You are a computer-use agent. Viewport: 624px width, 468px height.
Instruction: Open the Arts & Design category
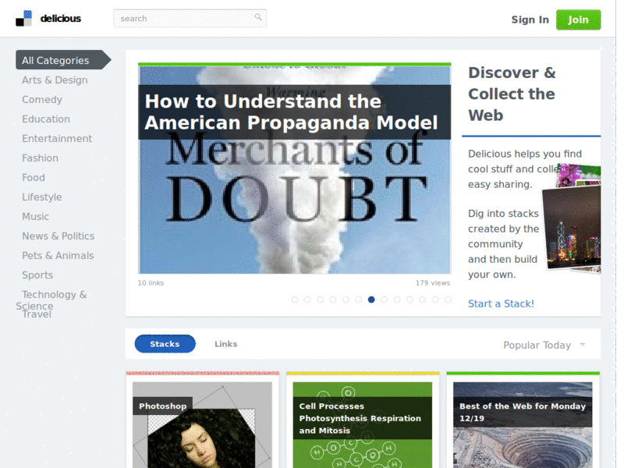click(x=55, y=80)
